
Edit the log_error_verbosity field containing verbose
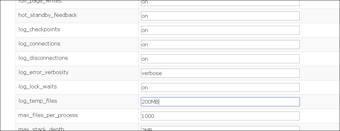220,73
